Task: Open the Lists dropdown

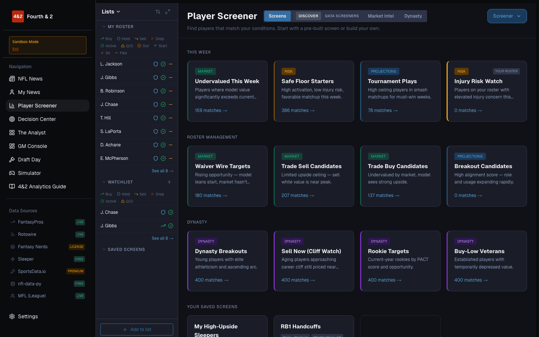Action: tap(111, 12)
